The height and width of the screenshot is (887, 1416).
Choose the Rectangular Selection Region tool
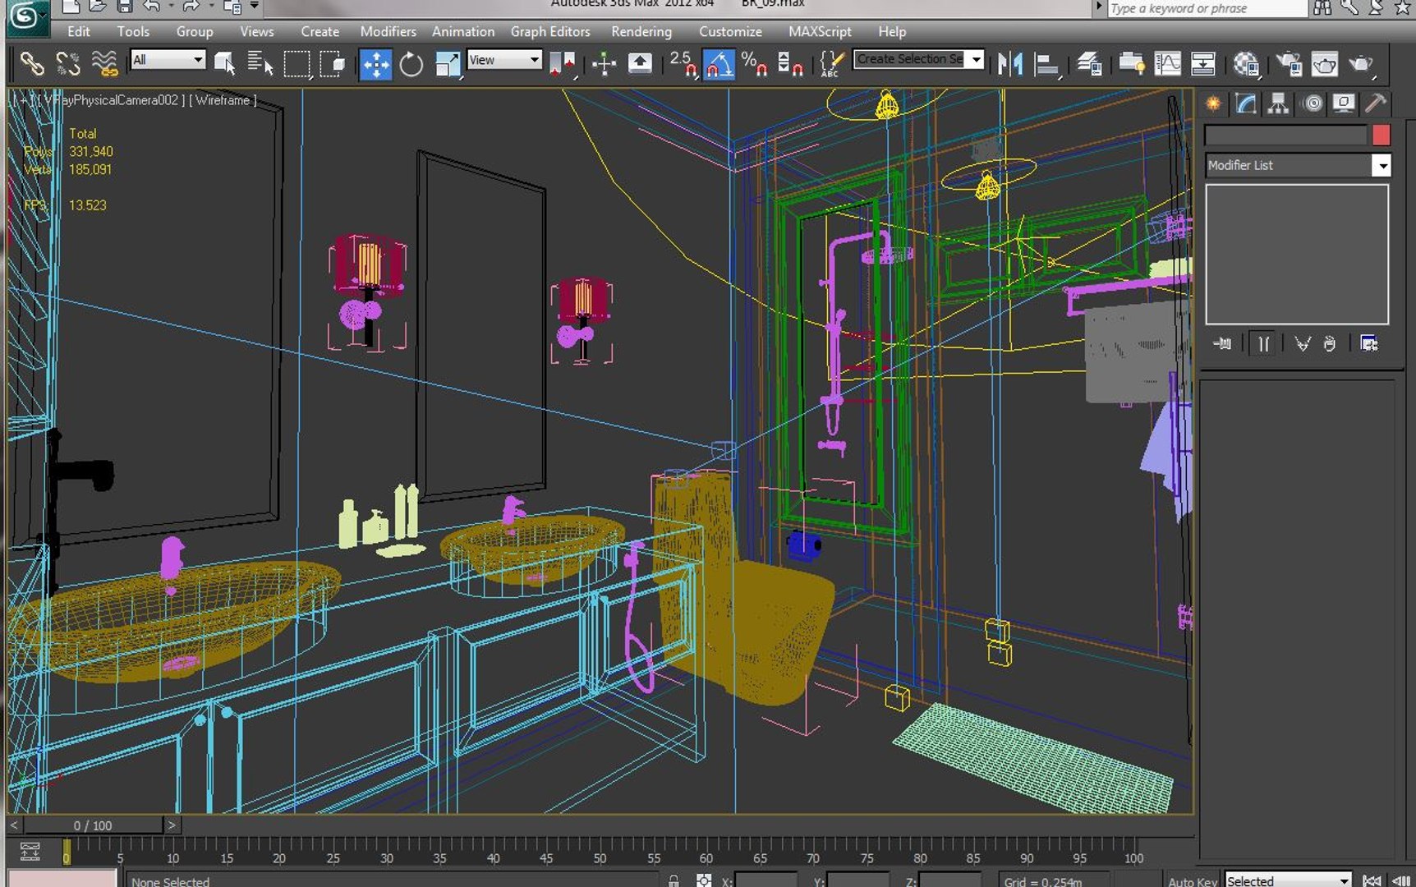(297, 63)
